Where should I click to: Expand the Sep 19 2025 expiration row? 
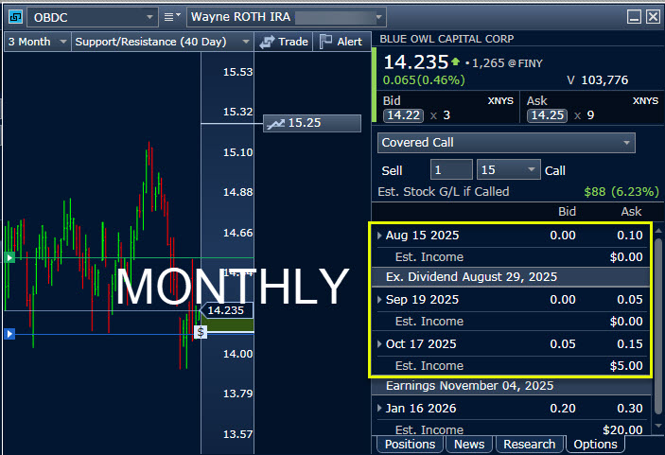tap(380, 300)
